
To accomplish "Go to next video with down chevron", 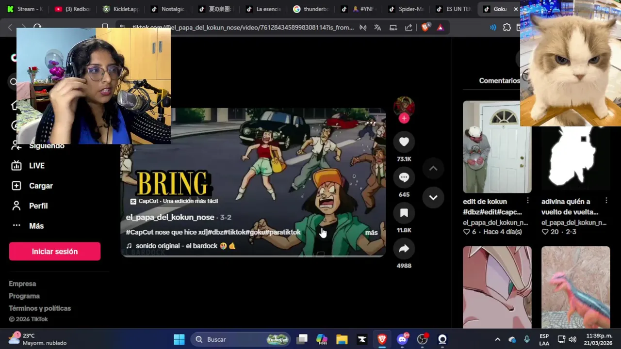I will tap(433, 197).
